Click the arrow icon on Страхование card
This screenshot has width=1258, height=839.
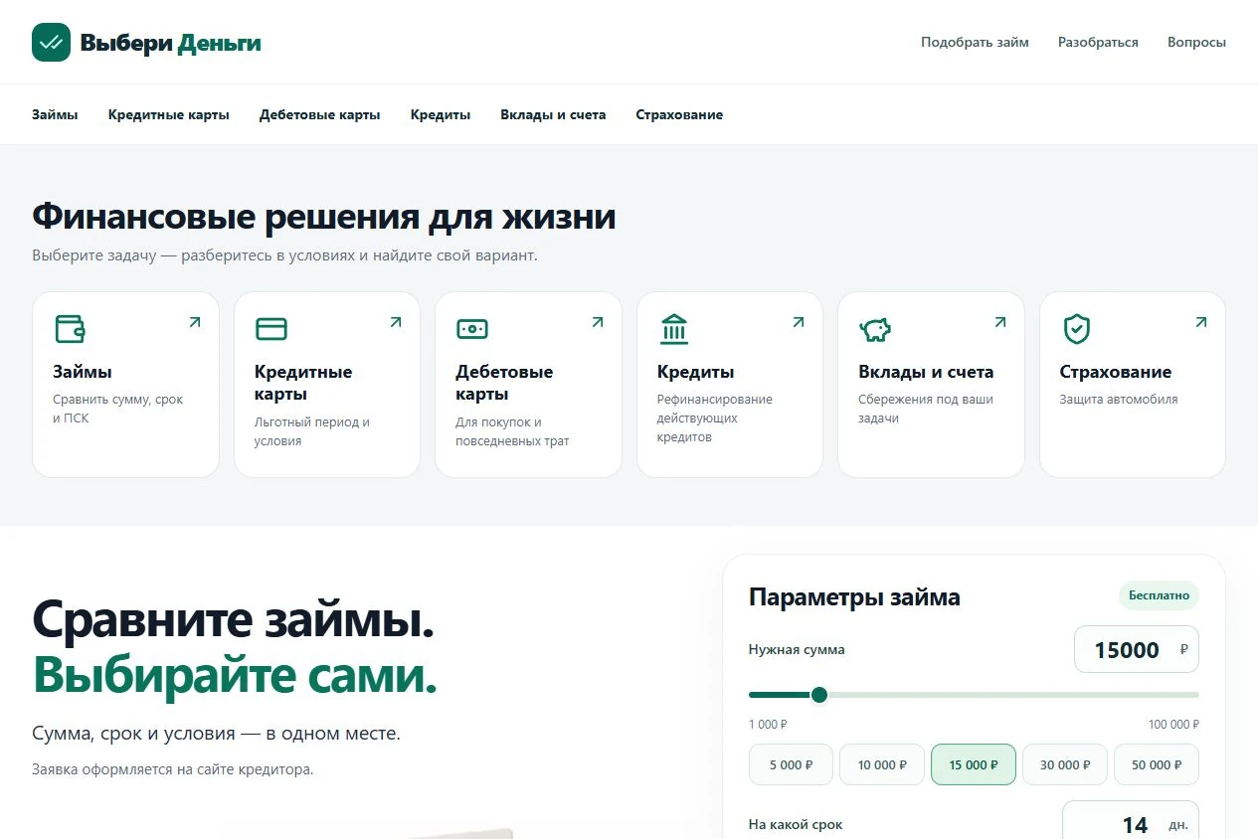pos(1200,322)
